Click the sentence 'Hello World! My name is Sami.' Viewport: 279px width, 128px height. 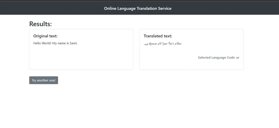click(x=55, y=43)
